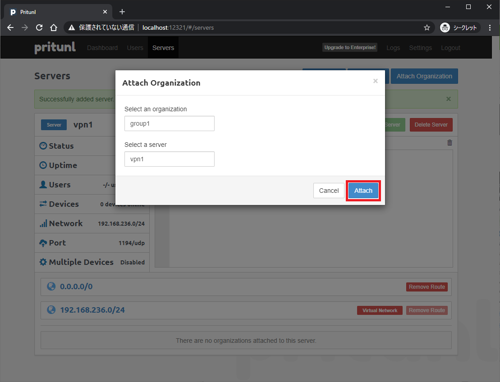This screenshot has width=500, height=382.
Task: Click the 192.168.236.0/24 route text
Action: click(92, 310)
